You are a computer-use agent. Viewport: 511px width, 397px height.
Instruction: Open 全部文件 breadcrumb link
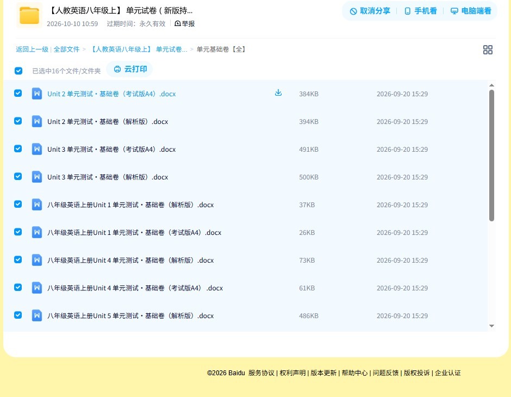[66, 49]
